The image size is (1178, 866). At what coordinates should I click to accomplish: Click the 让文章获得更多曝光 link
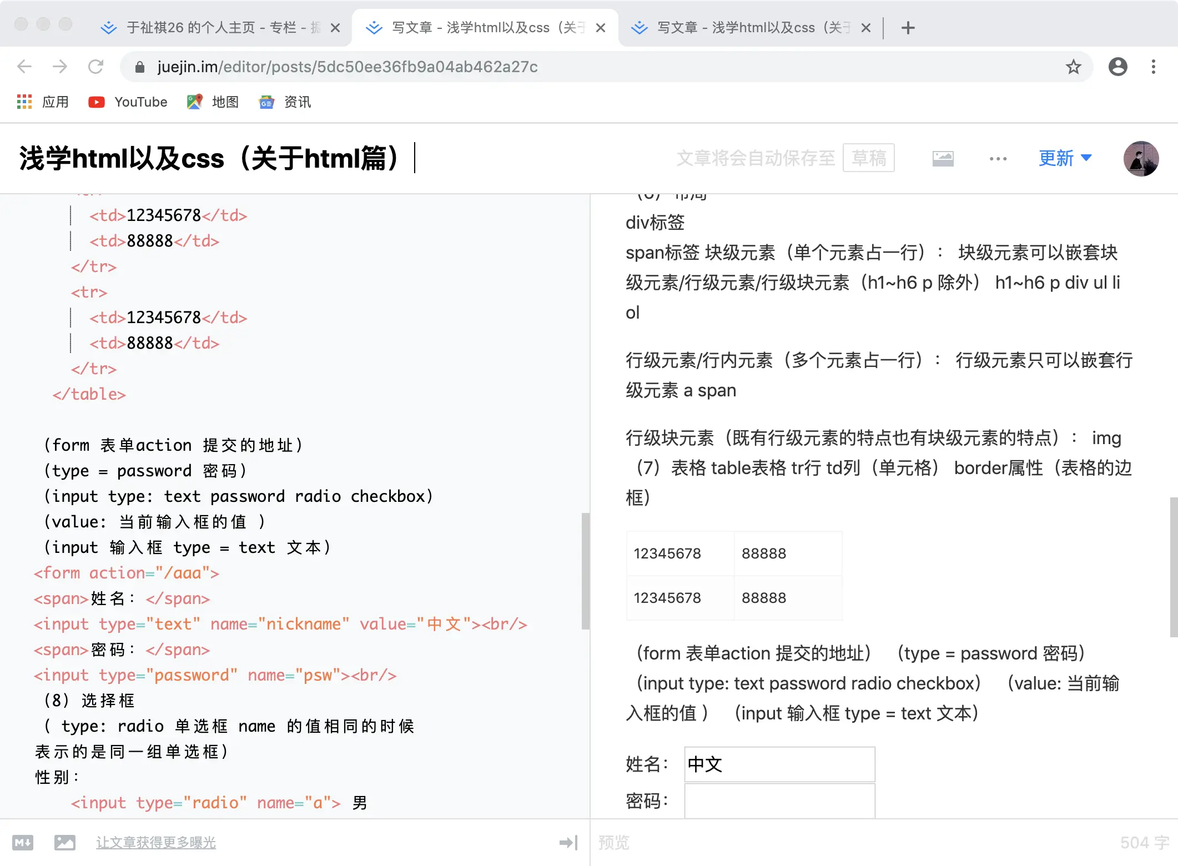[156, 843]
